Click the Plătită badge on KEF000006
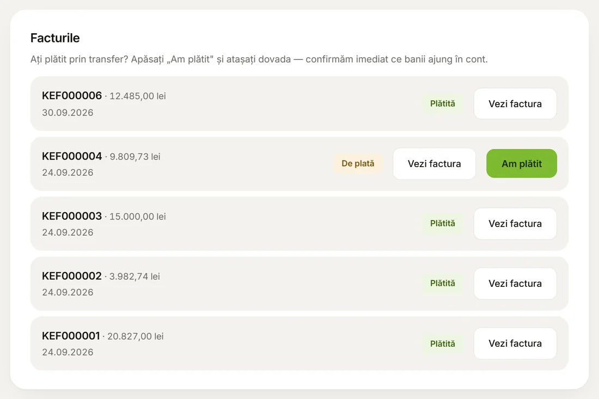 point(442,103)
